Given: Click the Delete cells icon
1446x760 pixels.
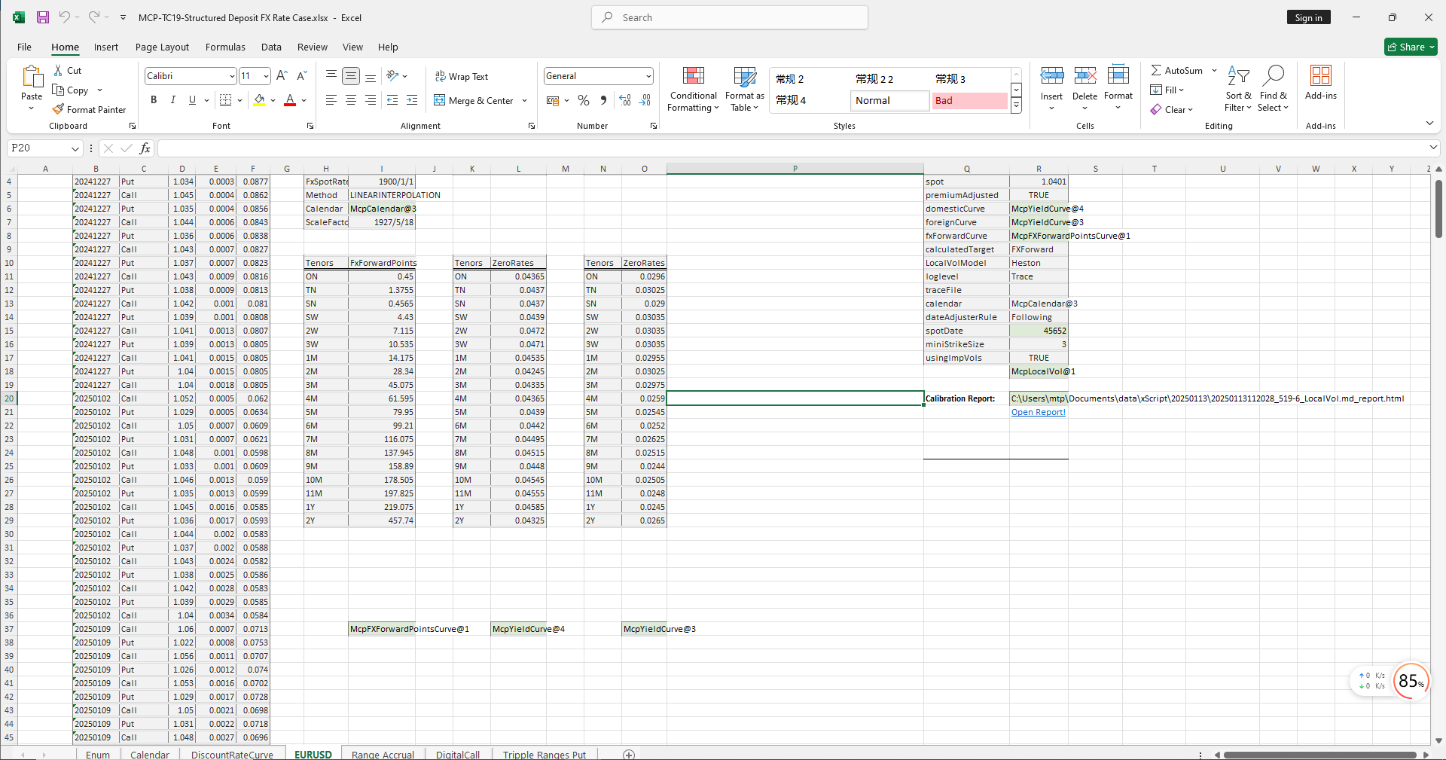Looking at the screenshot, I should pyautogui.click(x=1085, y=75).
